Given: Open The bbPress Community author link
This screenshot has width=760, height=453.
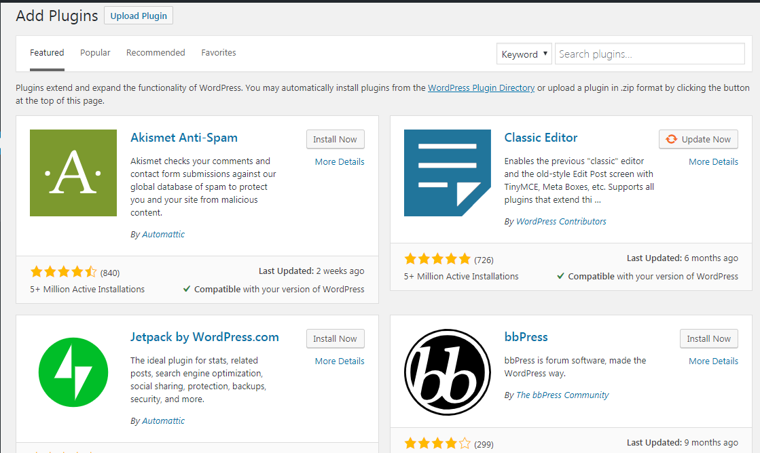Looking at the screenshot, I should (x=562, y=395).
